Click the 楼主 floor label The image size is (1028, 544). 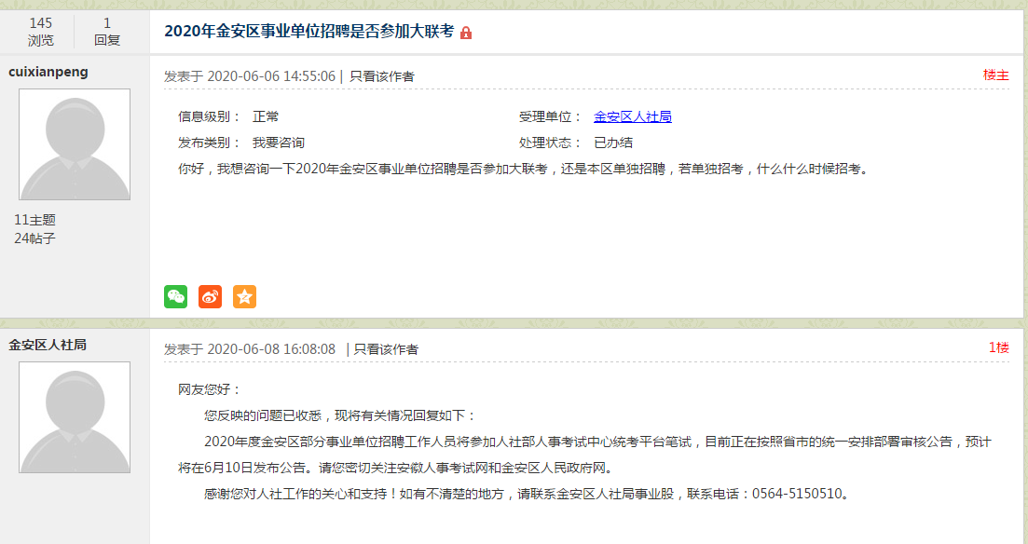(x=996, y=75)
